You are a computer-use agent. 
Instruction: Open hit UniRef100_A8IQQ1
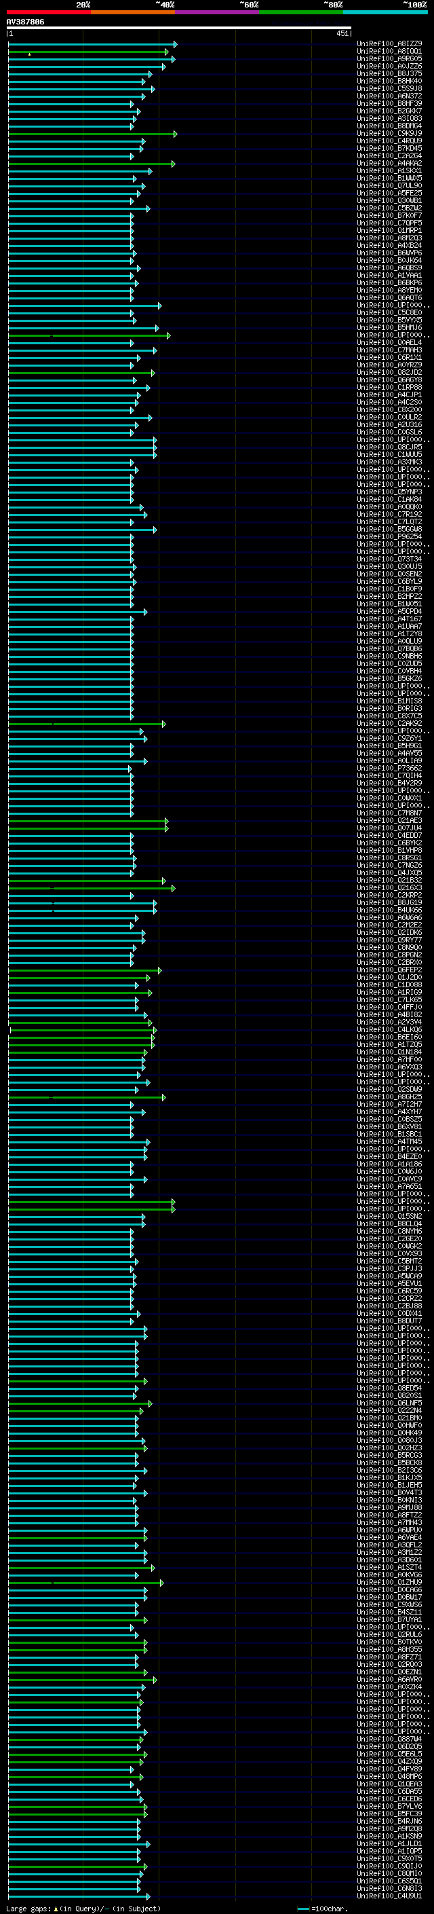coord(389,52)
